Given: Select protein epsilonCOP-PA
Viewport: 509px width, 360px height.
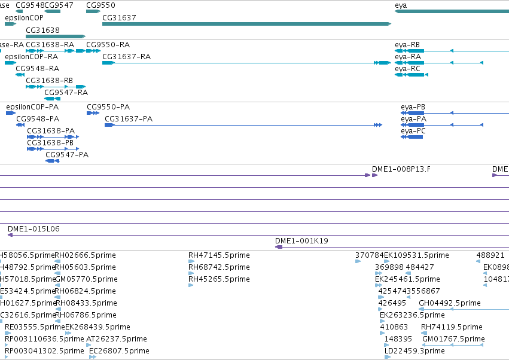Looking at the screenshot, I should (x=11, y=113).
